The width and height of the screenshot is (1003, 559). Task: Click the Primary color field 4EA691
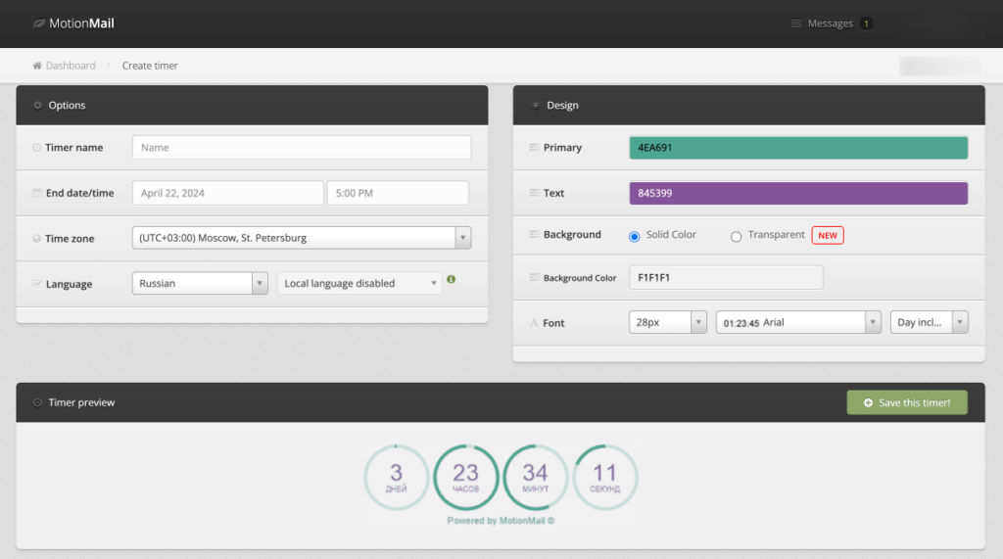pyautogui.click(x=798, y=148)
